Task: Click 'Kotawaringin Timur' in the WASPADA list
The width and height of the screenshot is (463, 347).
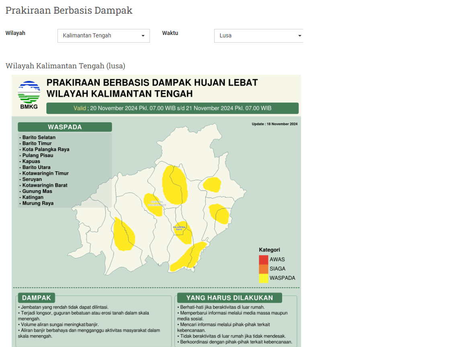Action: (45, 173)
